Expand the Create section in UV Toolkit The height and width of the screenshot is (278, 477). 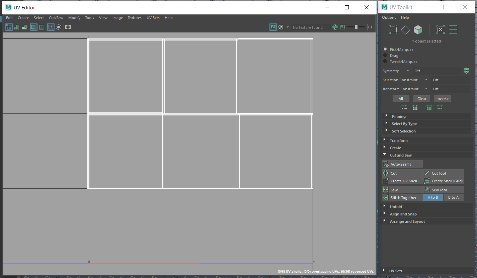click(426, 148)
